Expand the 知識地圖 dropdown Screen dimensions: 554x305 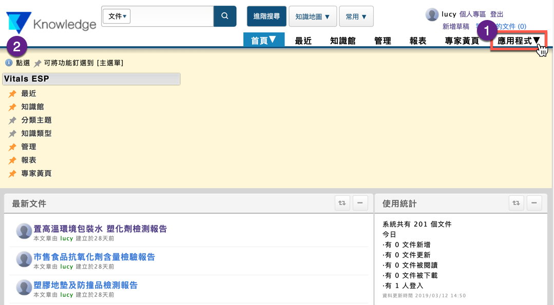click(x=313, y=16)
